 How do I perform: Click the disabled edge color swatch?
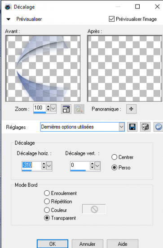tap(94, 209)
